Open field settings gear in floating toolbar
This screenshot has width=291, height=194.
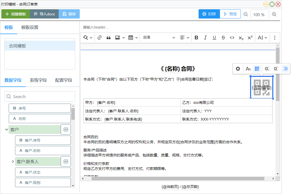pyautogui.click(x=238, y=69)
